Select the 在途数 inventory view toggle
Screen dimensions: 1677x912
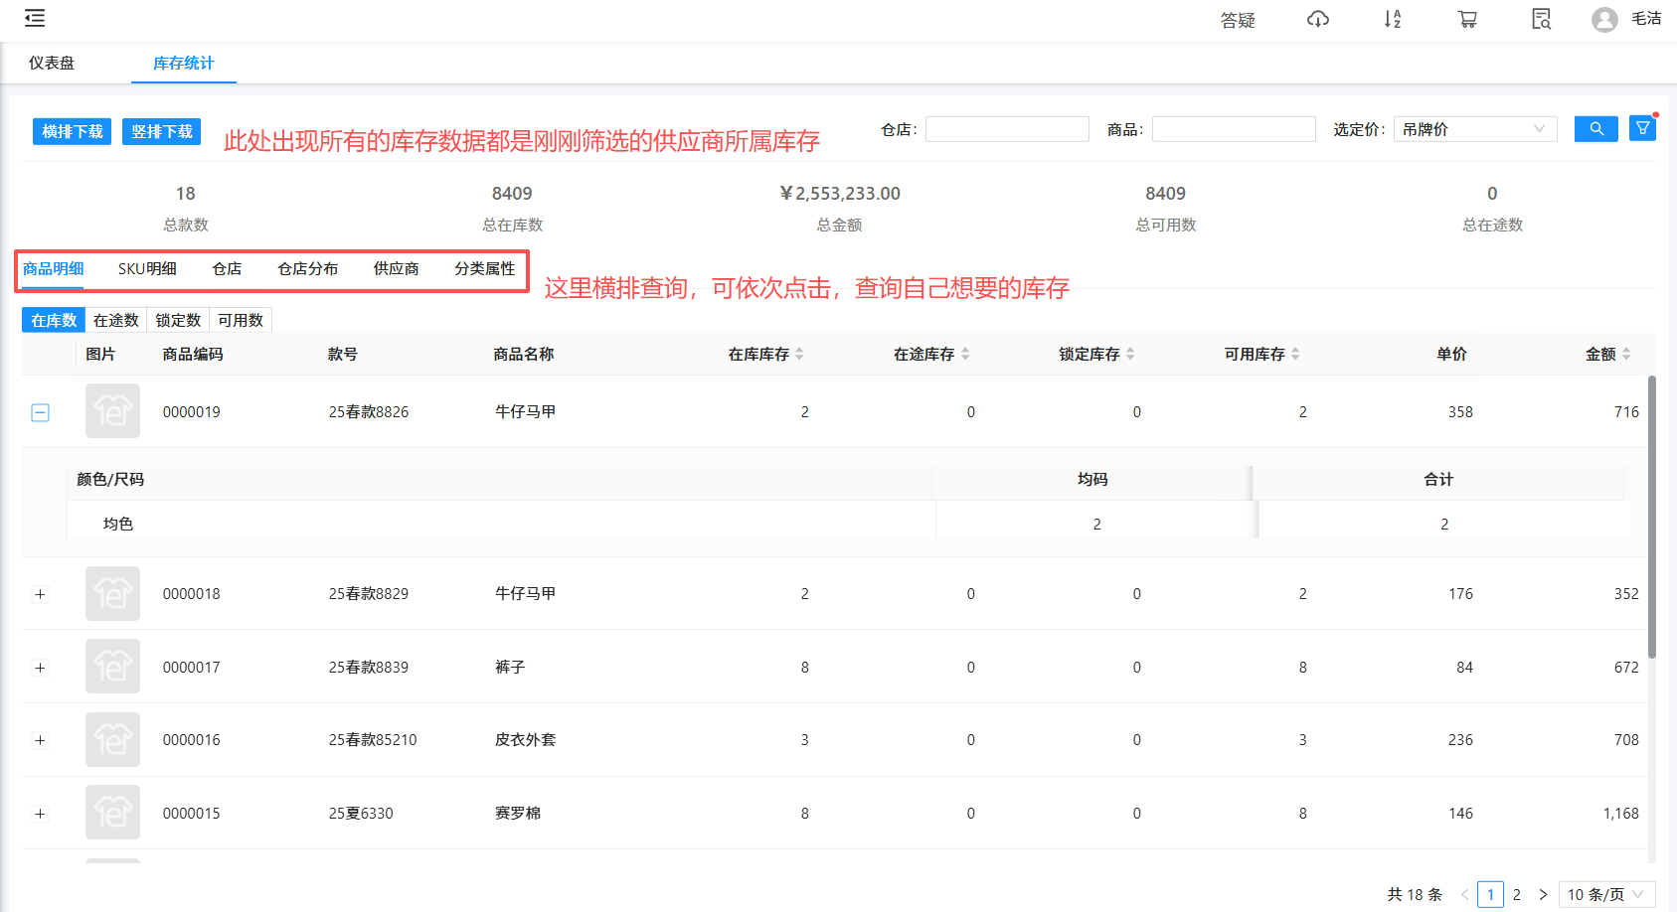tap(115, 319)
